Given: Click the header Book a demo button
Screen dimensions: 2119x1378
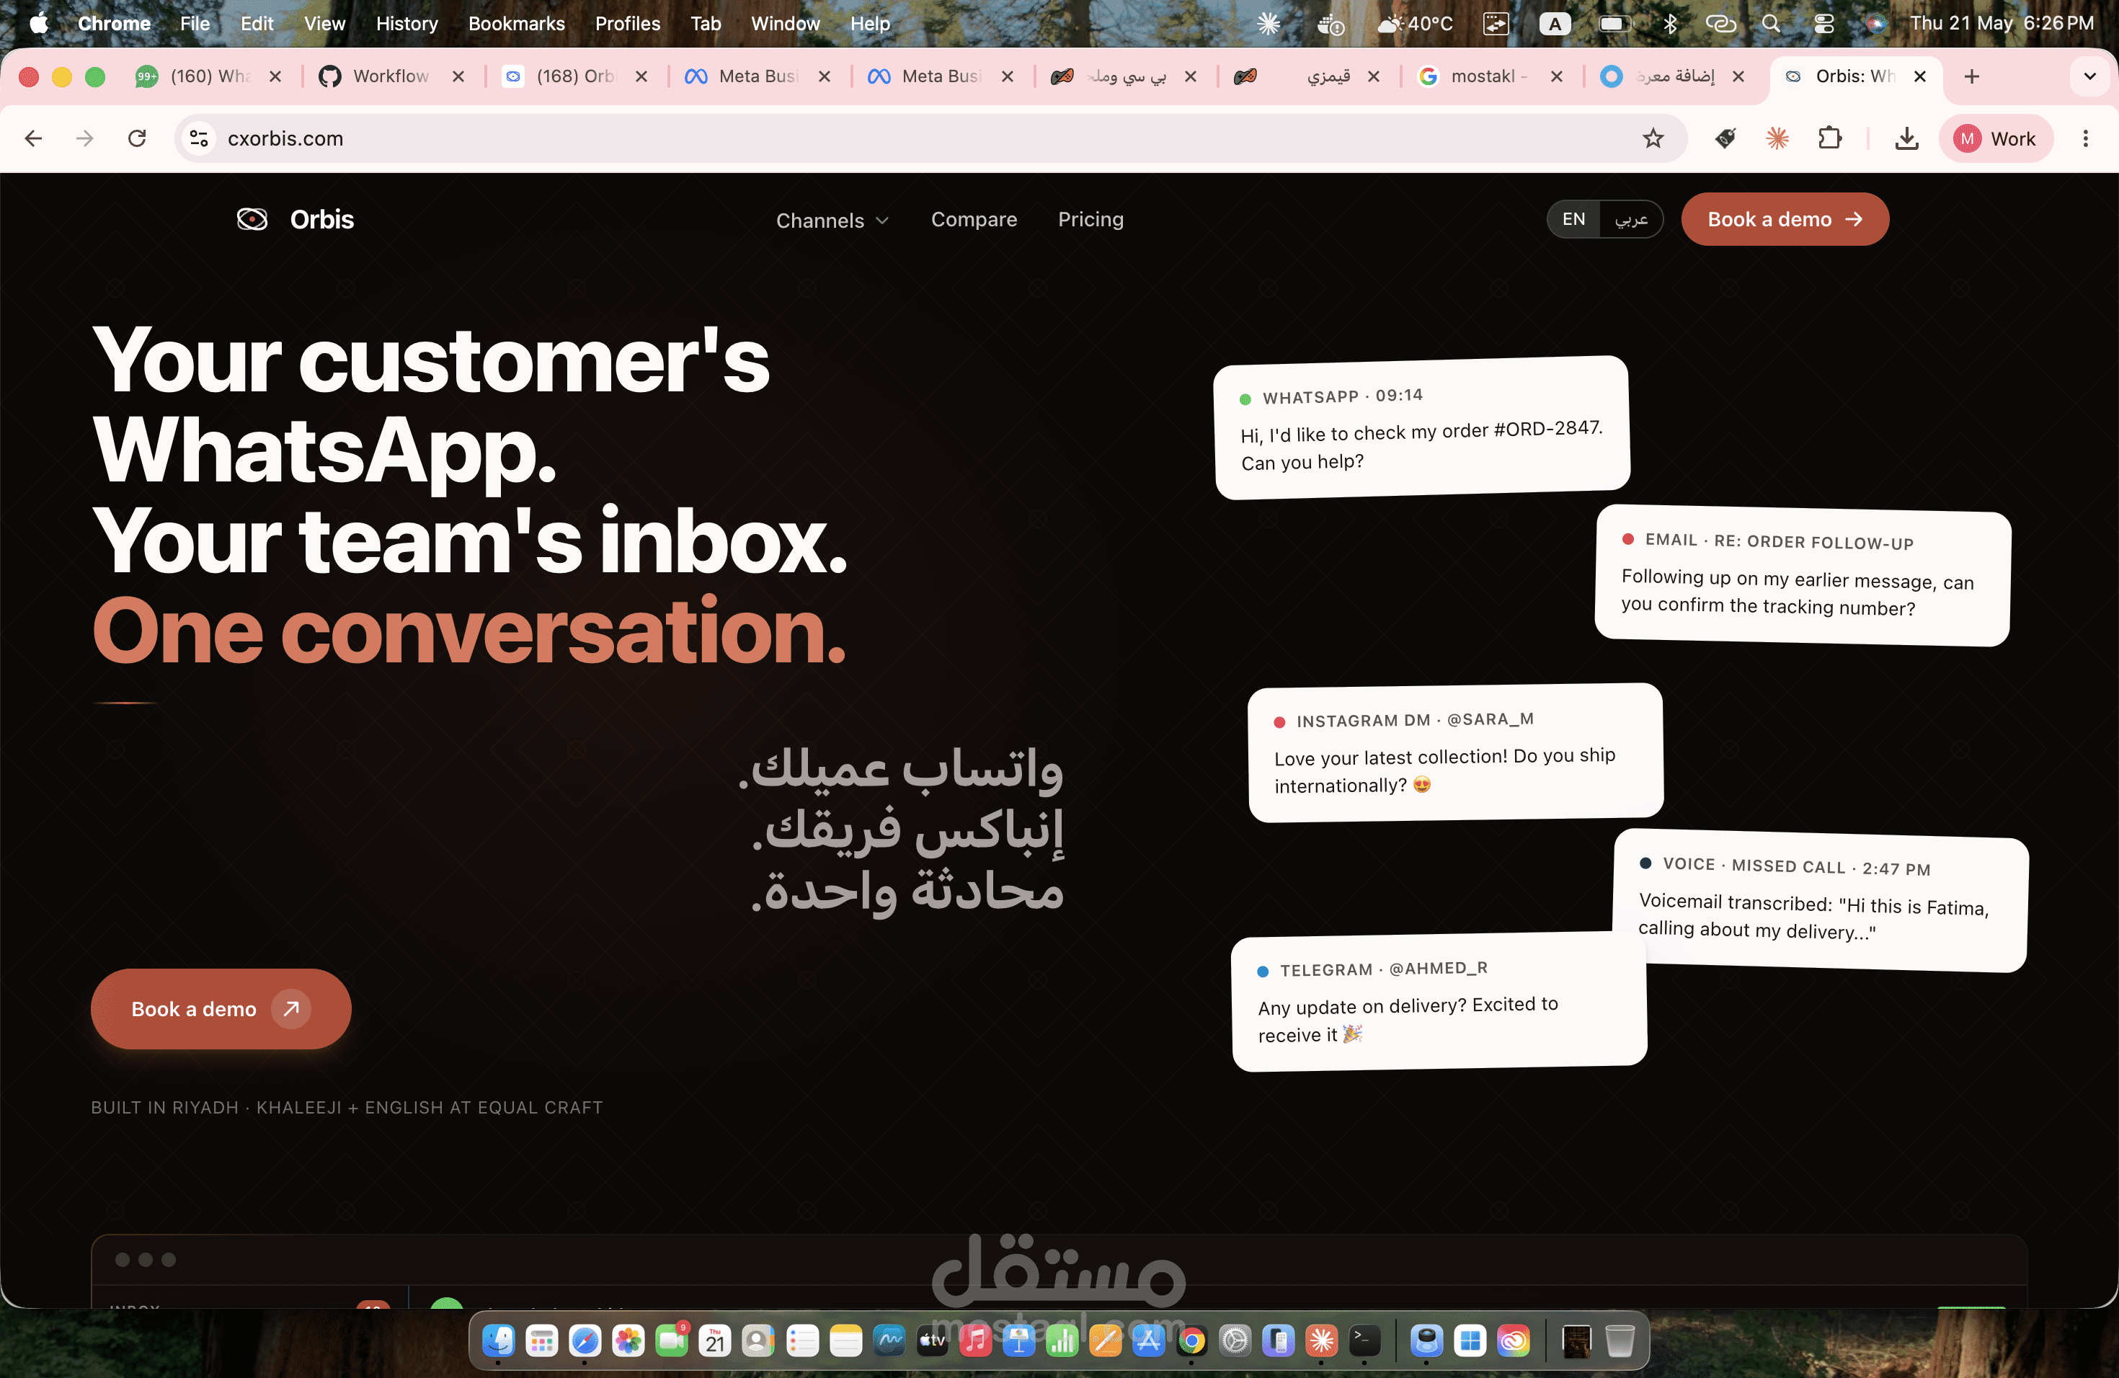Looking at the screenshot, I should point(1785,219).
